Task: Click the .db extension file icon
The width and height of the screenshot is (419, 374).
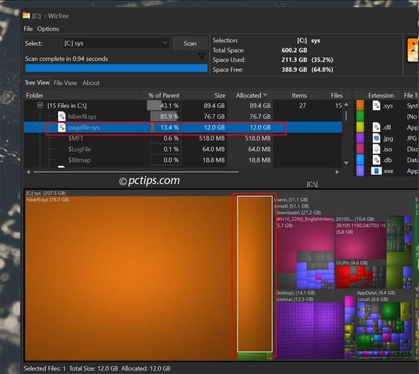Action: [x=376, y=160]
